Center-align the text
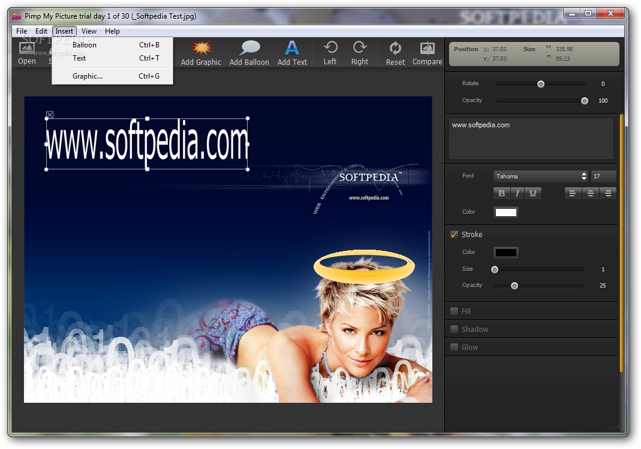 [x=590, y=193]
